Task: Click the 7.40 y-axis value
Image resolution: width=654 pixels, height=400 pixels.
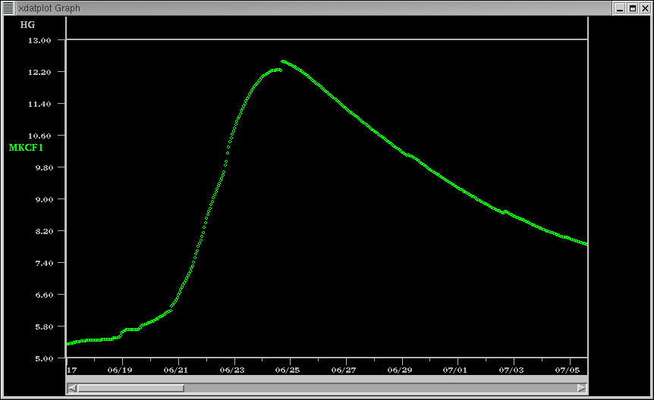Action: [44, 263]
